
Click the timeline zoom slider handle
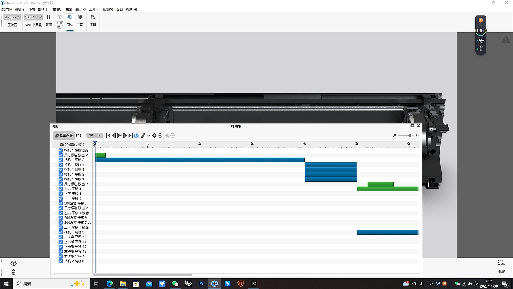pos(410,135)
